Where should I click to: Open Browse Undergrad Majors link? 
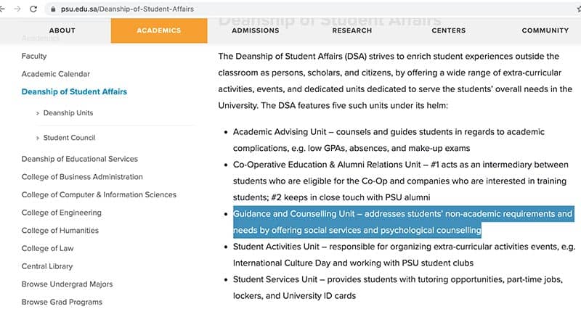[67, 284]
